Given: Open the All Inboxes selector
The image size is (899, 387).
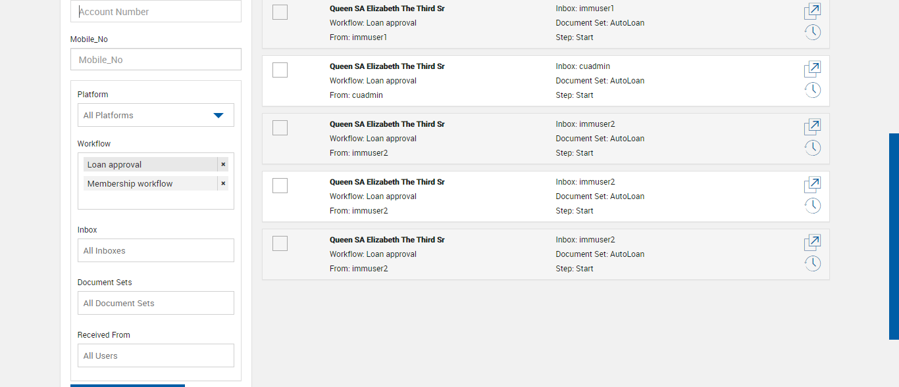Looking at the screenshot, I should click(x=155, y=250).
